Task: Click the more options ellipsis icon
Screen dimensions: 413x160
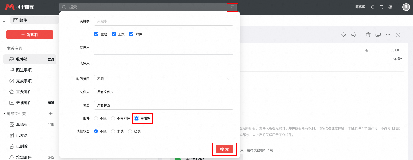Action: pos(388,35)
